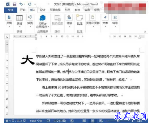
Task: Click the left indent marker on ruler
Action: pos(36,39)
